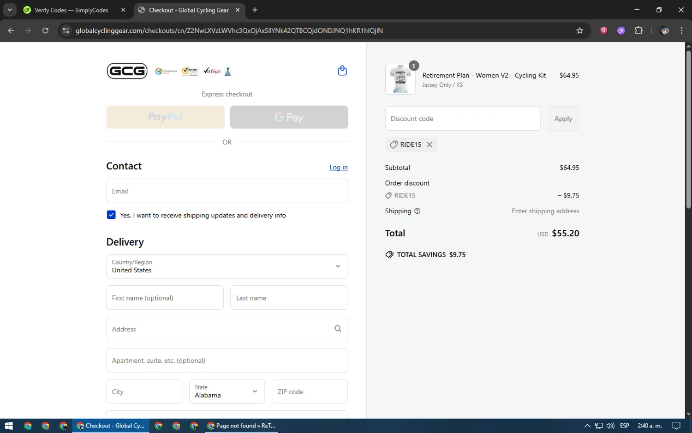Pay with PayPal express checkout
The image size is (692, 433).
point(165,117)
